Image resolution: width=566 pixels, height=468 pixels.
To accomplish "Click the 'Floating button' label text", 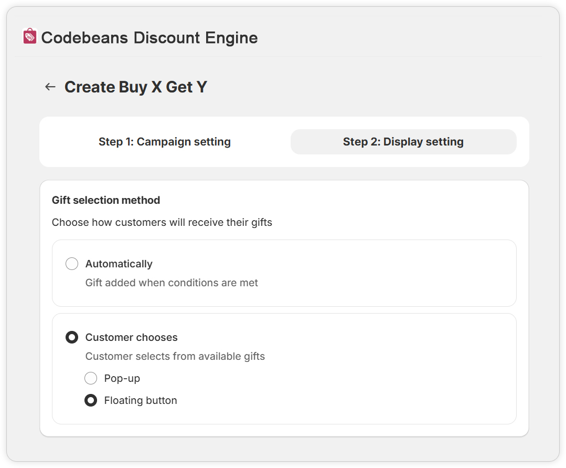I will click(x=141, y=400).
